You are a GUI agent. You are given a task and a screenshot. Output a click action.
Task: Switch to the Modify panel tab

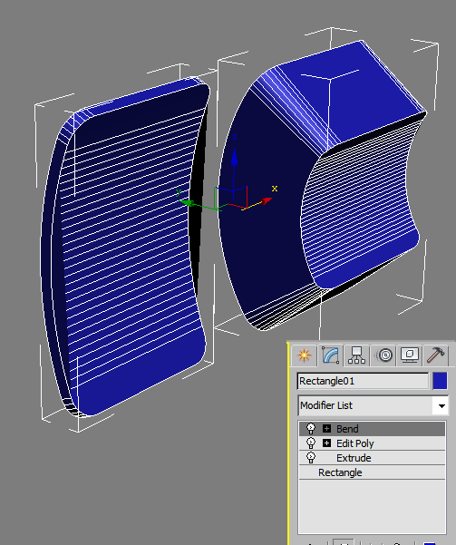pyautogui.click(x=330, y=355)
